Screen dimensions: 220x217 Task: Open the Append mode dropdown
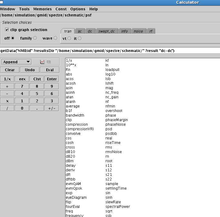click(x=17, y=62)
